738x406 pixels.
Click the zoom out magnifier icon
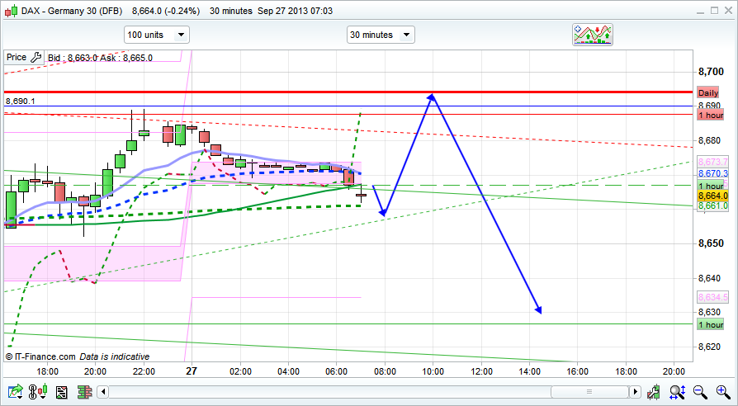[698, 391]
